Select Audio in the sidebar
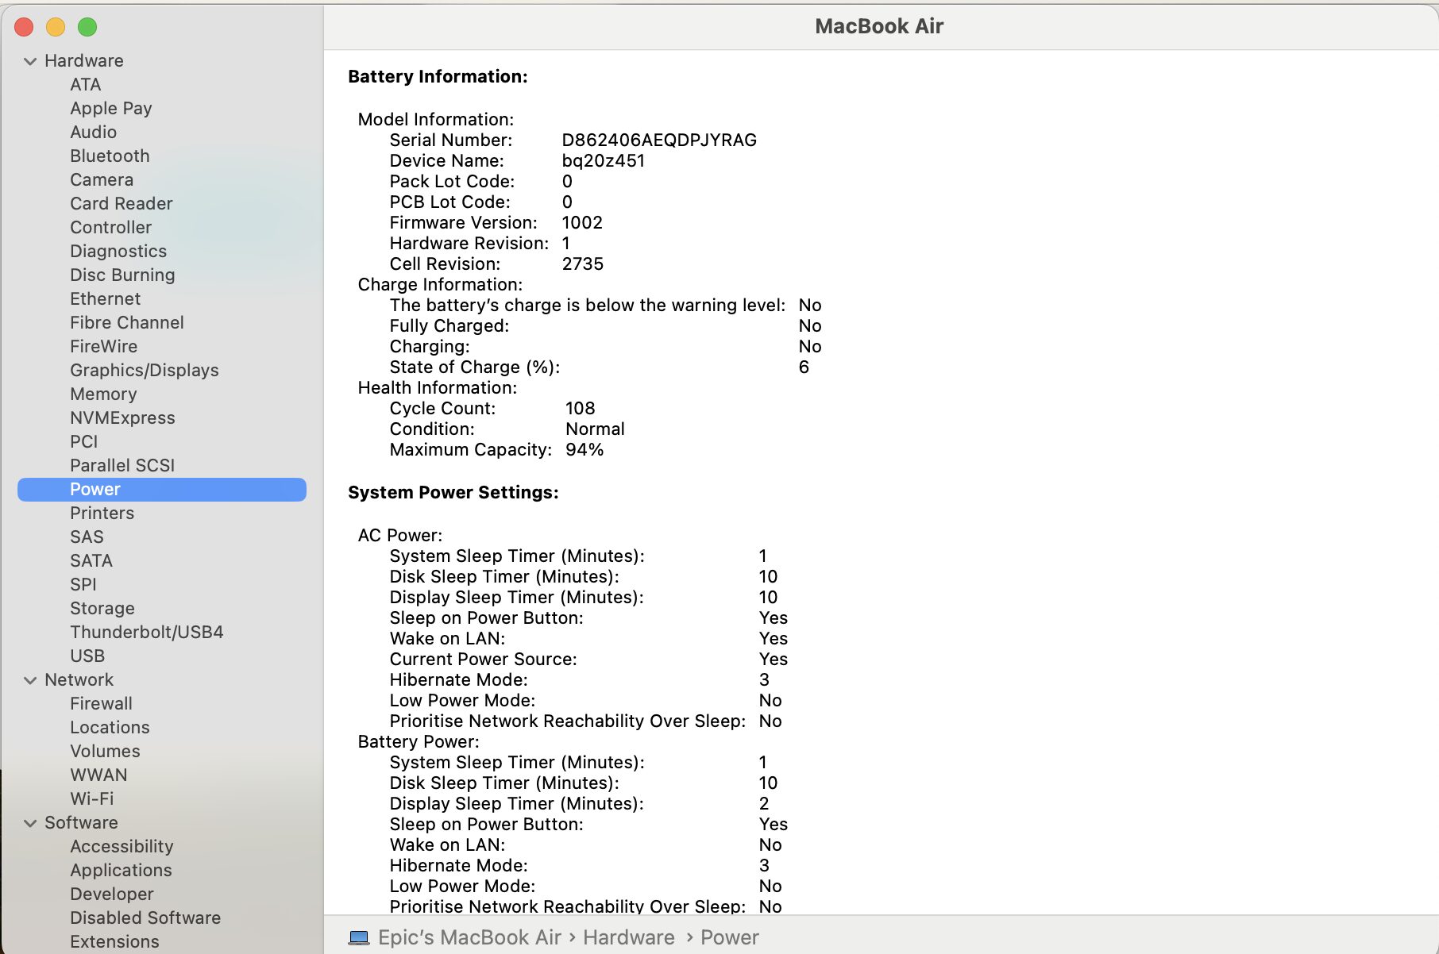 (94, 133)
